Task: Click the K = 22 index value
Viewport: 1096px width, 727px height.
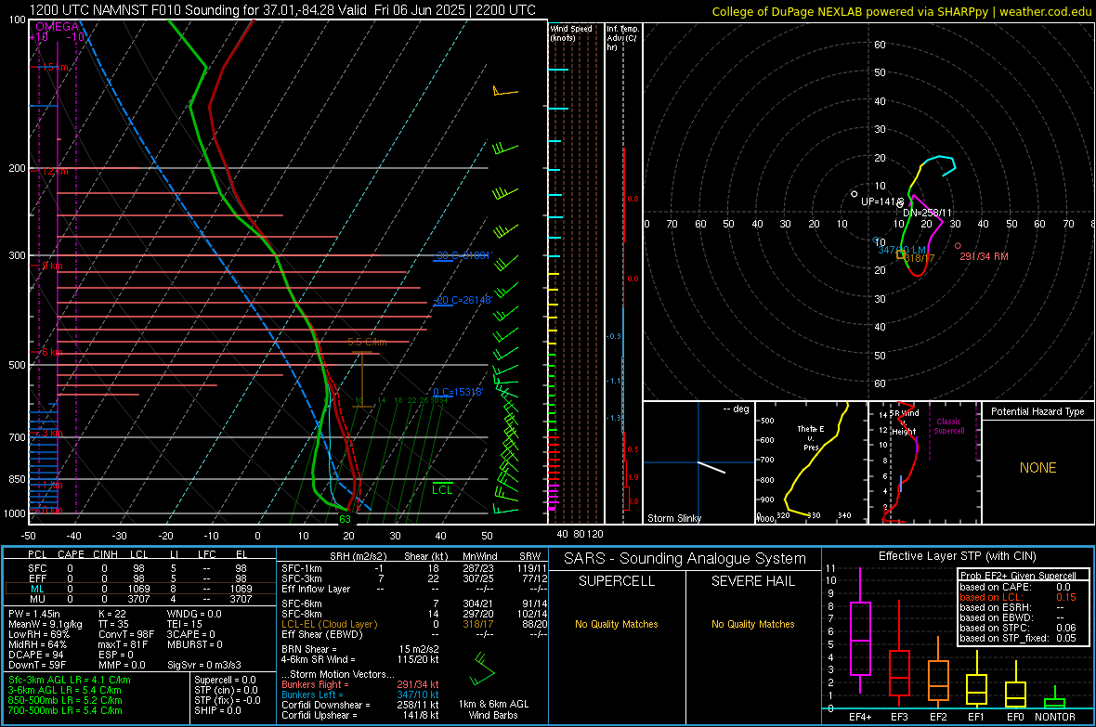Action: tap(112, 614)
